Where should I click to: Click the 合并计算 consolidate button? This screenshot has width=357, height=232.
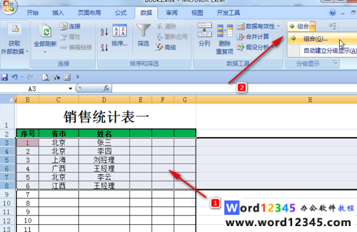point(253,37)
